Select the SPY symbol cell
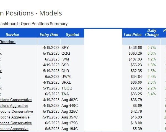Screen dimensions: 166x132 65,48
